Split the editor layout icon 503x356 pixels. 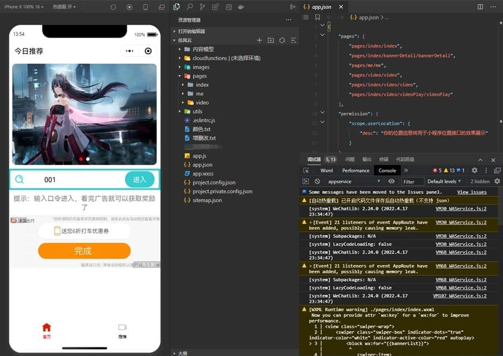(480, 7)
